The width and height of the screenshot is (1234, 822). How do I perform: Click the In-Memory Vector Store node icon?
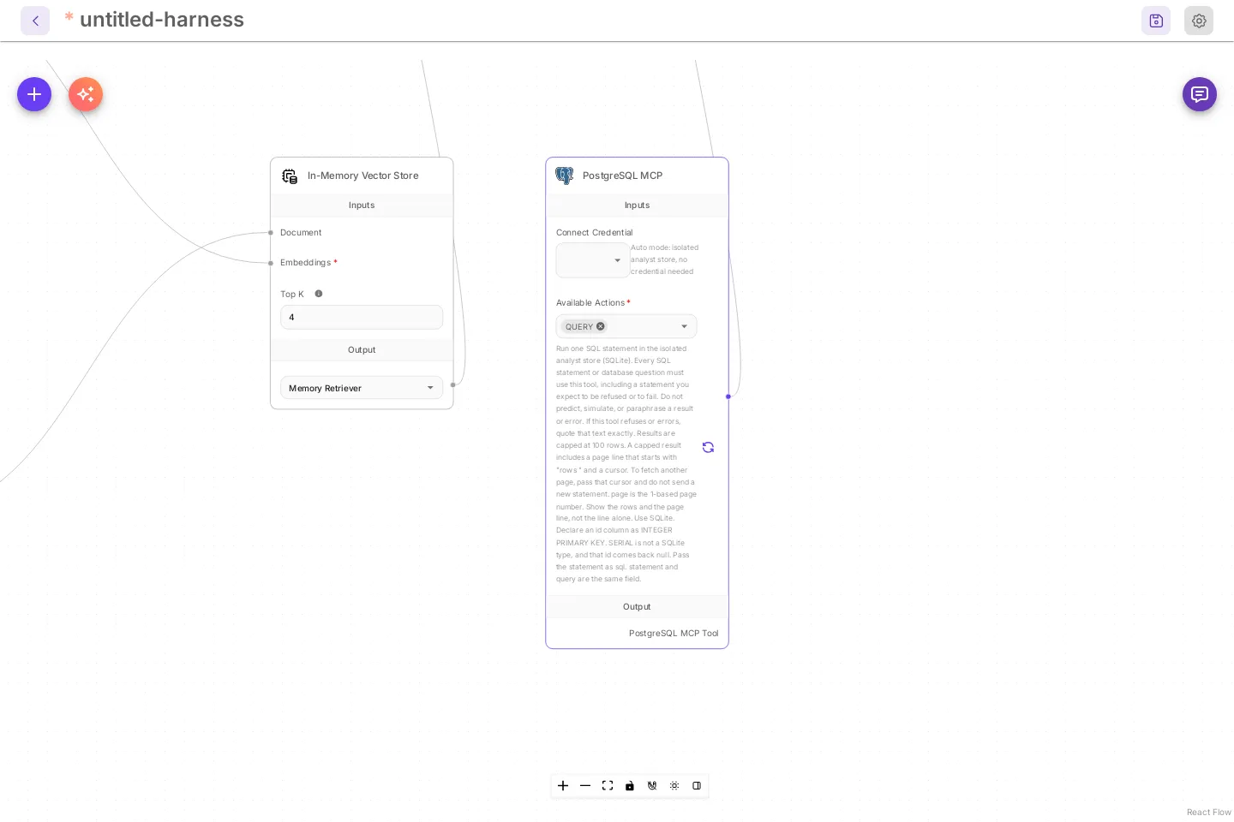290,176
